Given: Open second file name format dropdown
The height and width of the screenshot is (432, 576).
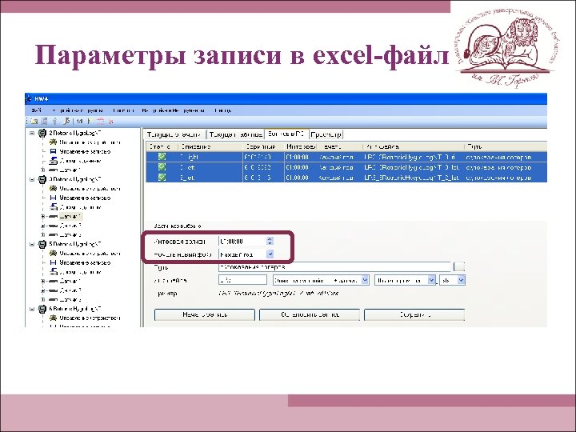Looking at the screenshot, I should (432, 280).
